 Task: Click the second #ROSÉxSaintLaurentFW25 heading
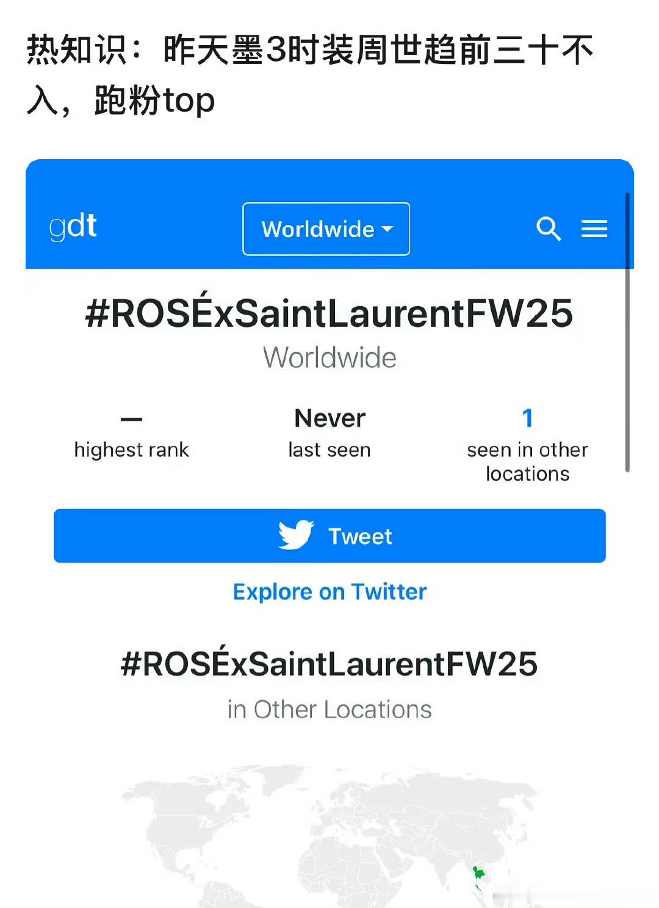[329, 663]
